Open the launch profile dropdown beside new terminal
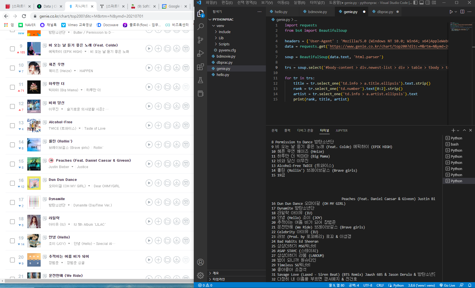Image resolution: width=475 pixels, height=288 pixels. (x=458, y=130)
